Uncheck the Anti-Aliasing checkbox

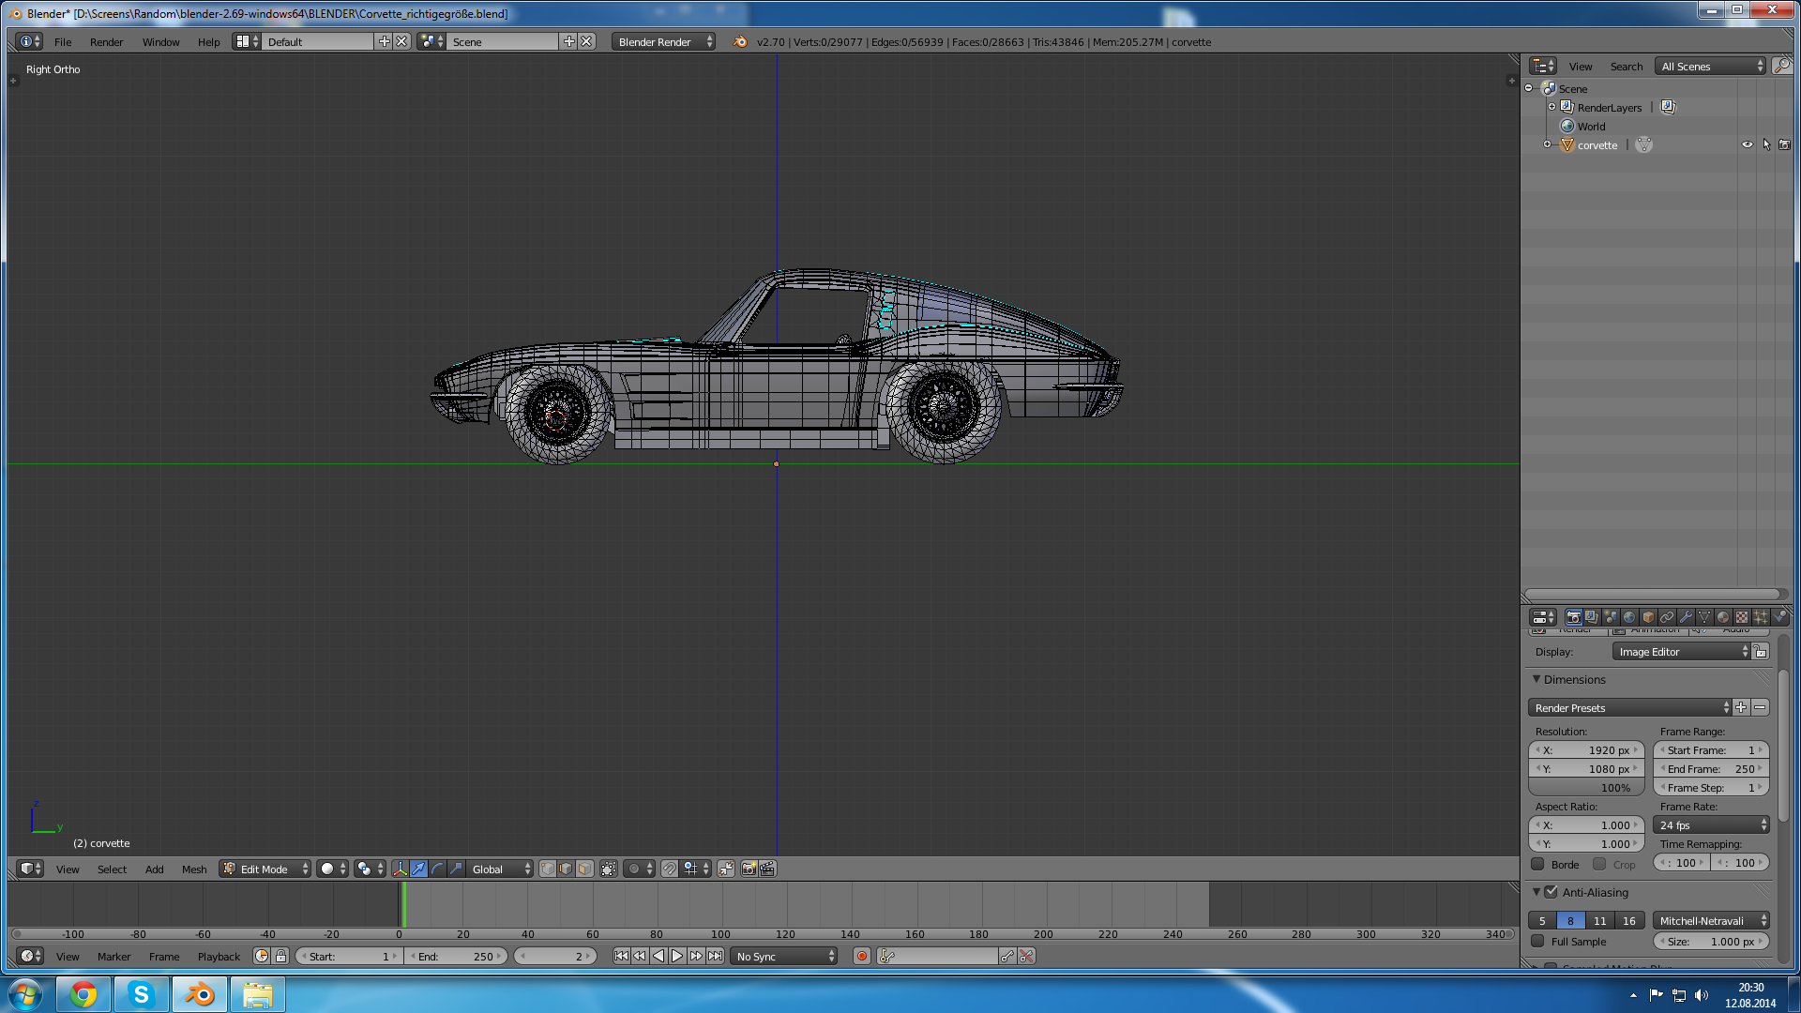1551,892
